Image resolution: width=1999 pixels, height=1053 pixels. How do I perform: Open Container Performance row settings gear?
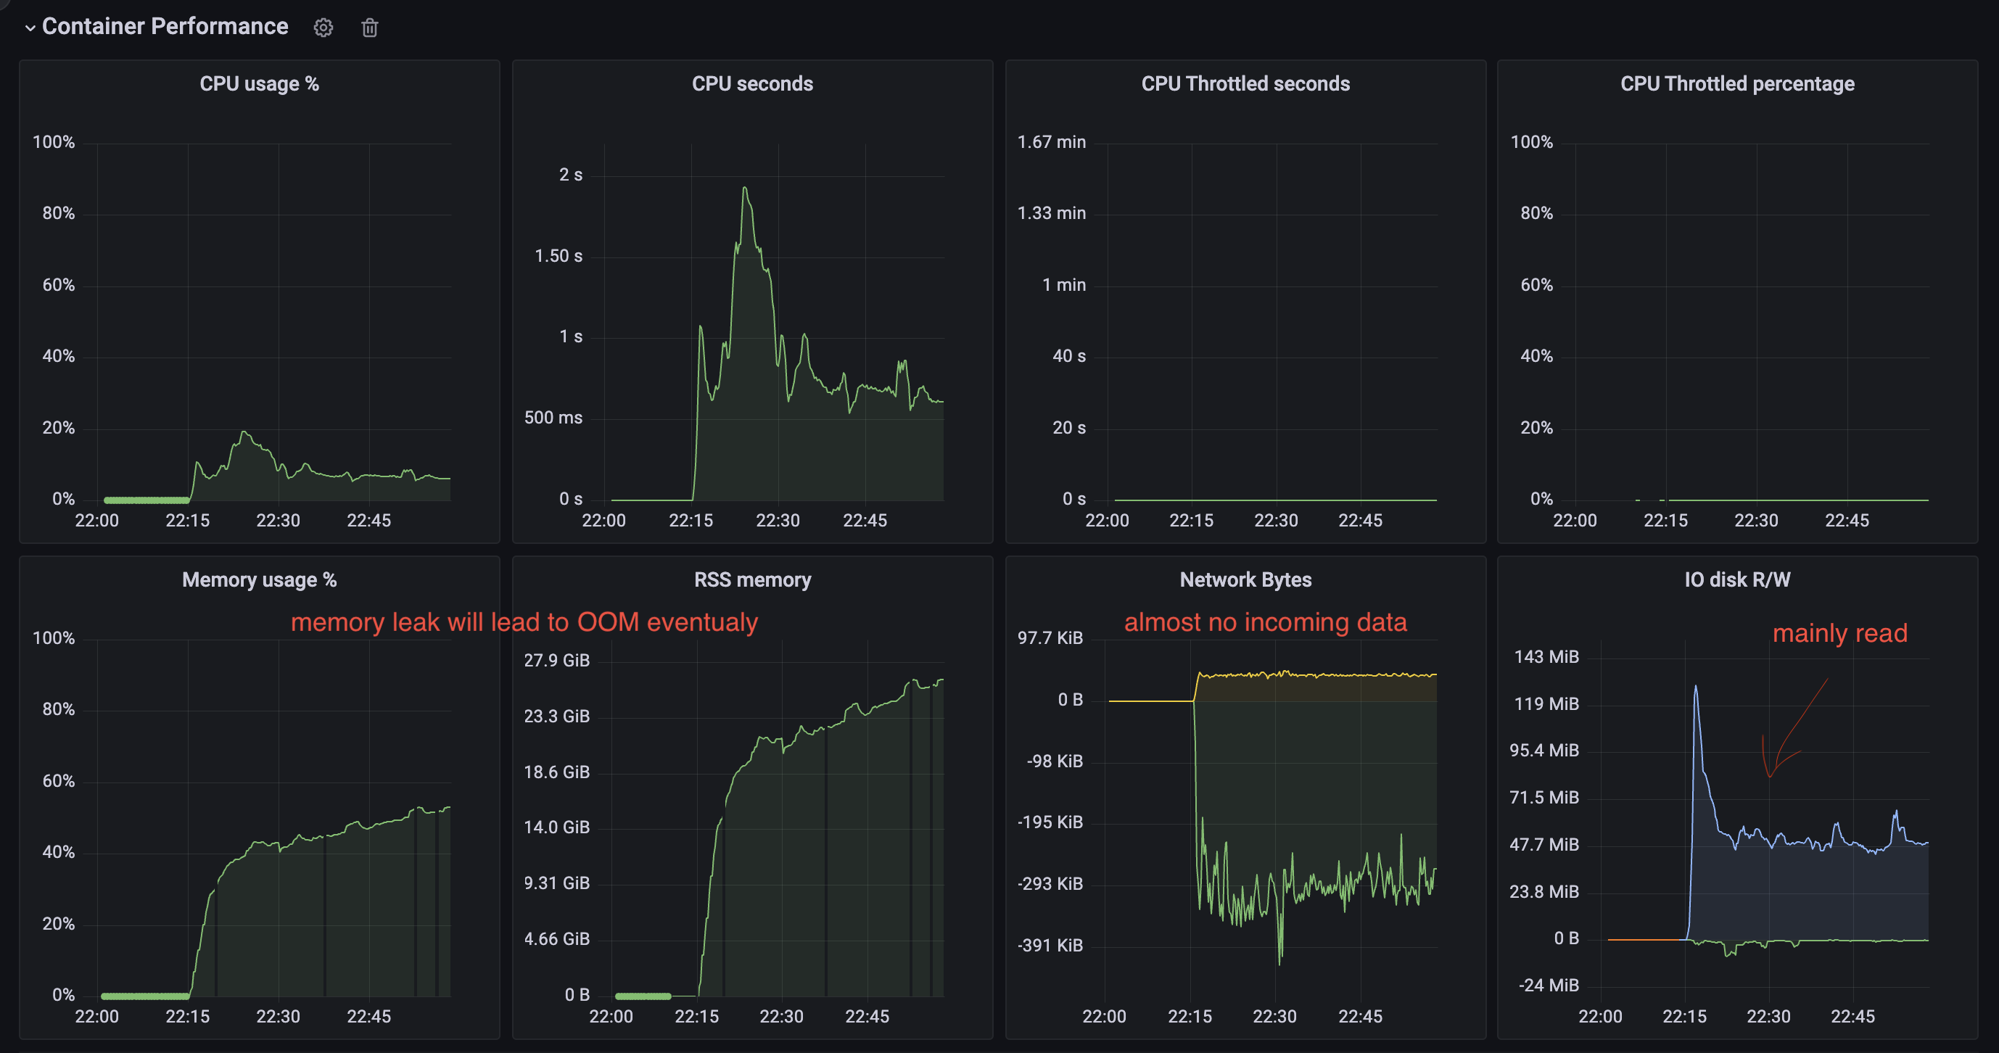(323, 28)
